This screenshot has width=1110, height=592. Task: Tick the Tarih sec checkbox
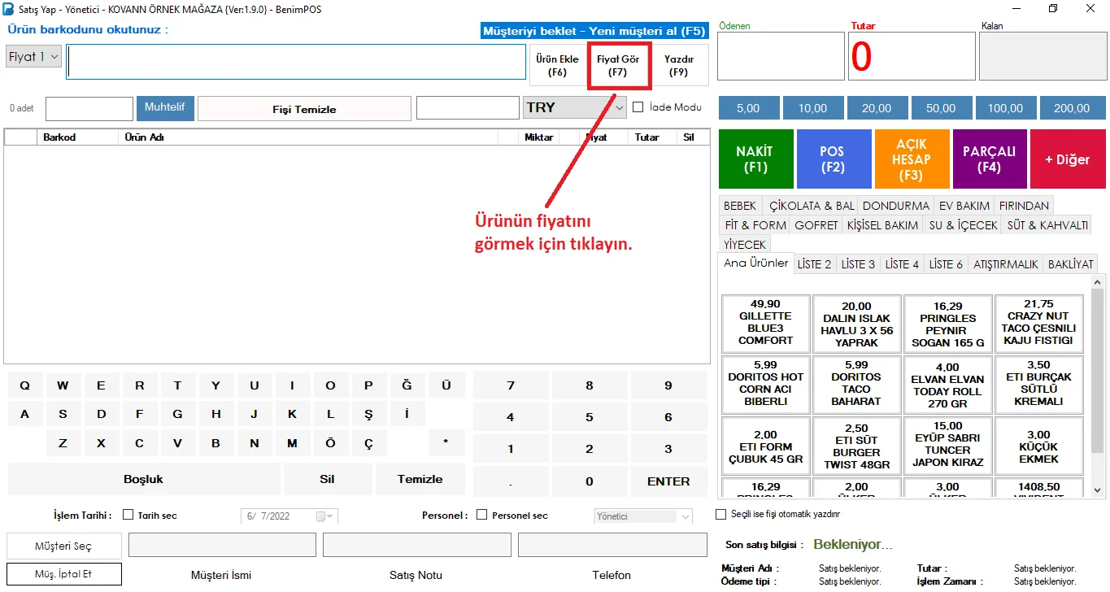[128, 515]
